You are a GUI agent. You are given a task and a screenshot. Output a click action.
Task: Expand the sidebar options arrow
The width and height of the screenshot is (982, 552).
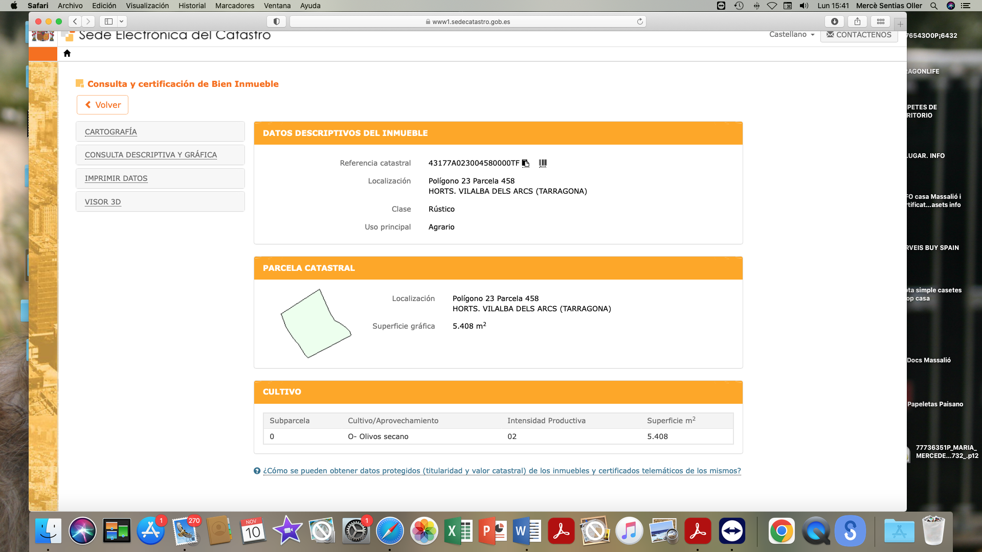121,21
